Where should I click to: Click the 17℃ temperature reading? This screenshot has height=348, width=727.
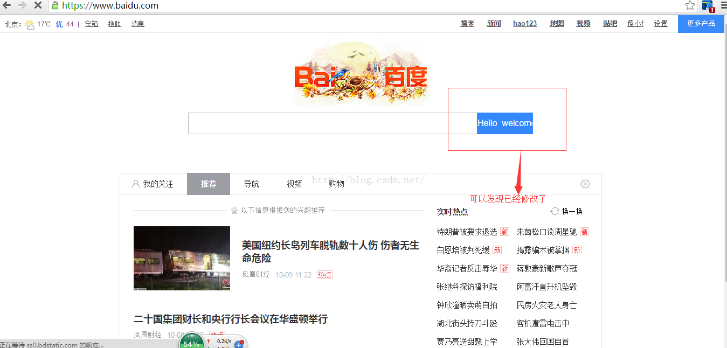click(x=44, y=24)
